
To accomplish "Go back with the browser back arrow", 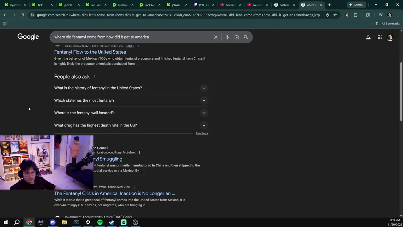I will tap(5, 15).
